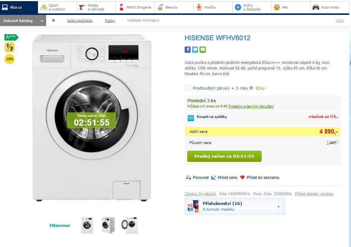Click the one-third installment badge
351x247 pixels.
9,47
